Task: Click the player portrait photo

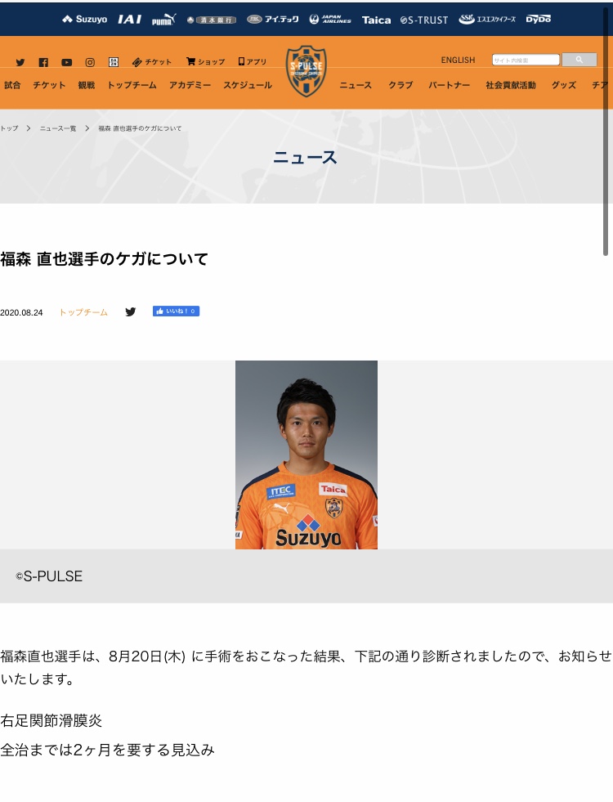Action: click(x=306, y=455)
